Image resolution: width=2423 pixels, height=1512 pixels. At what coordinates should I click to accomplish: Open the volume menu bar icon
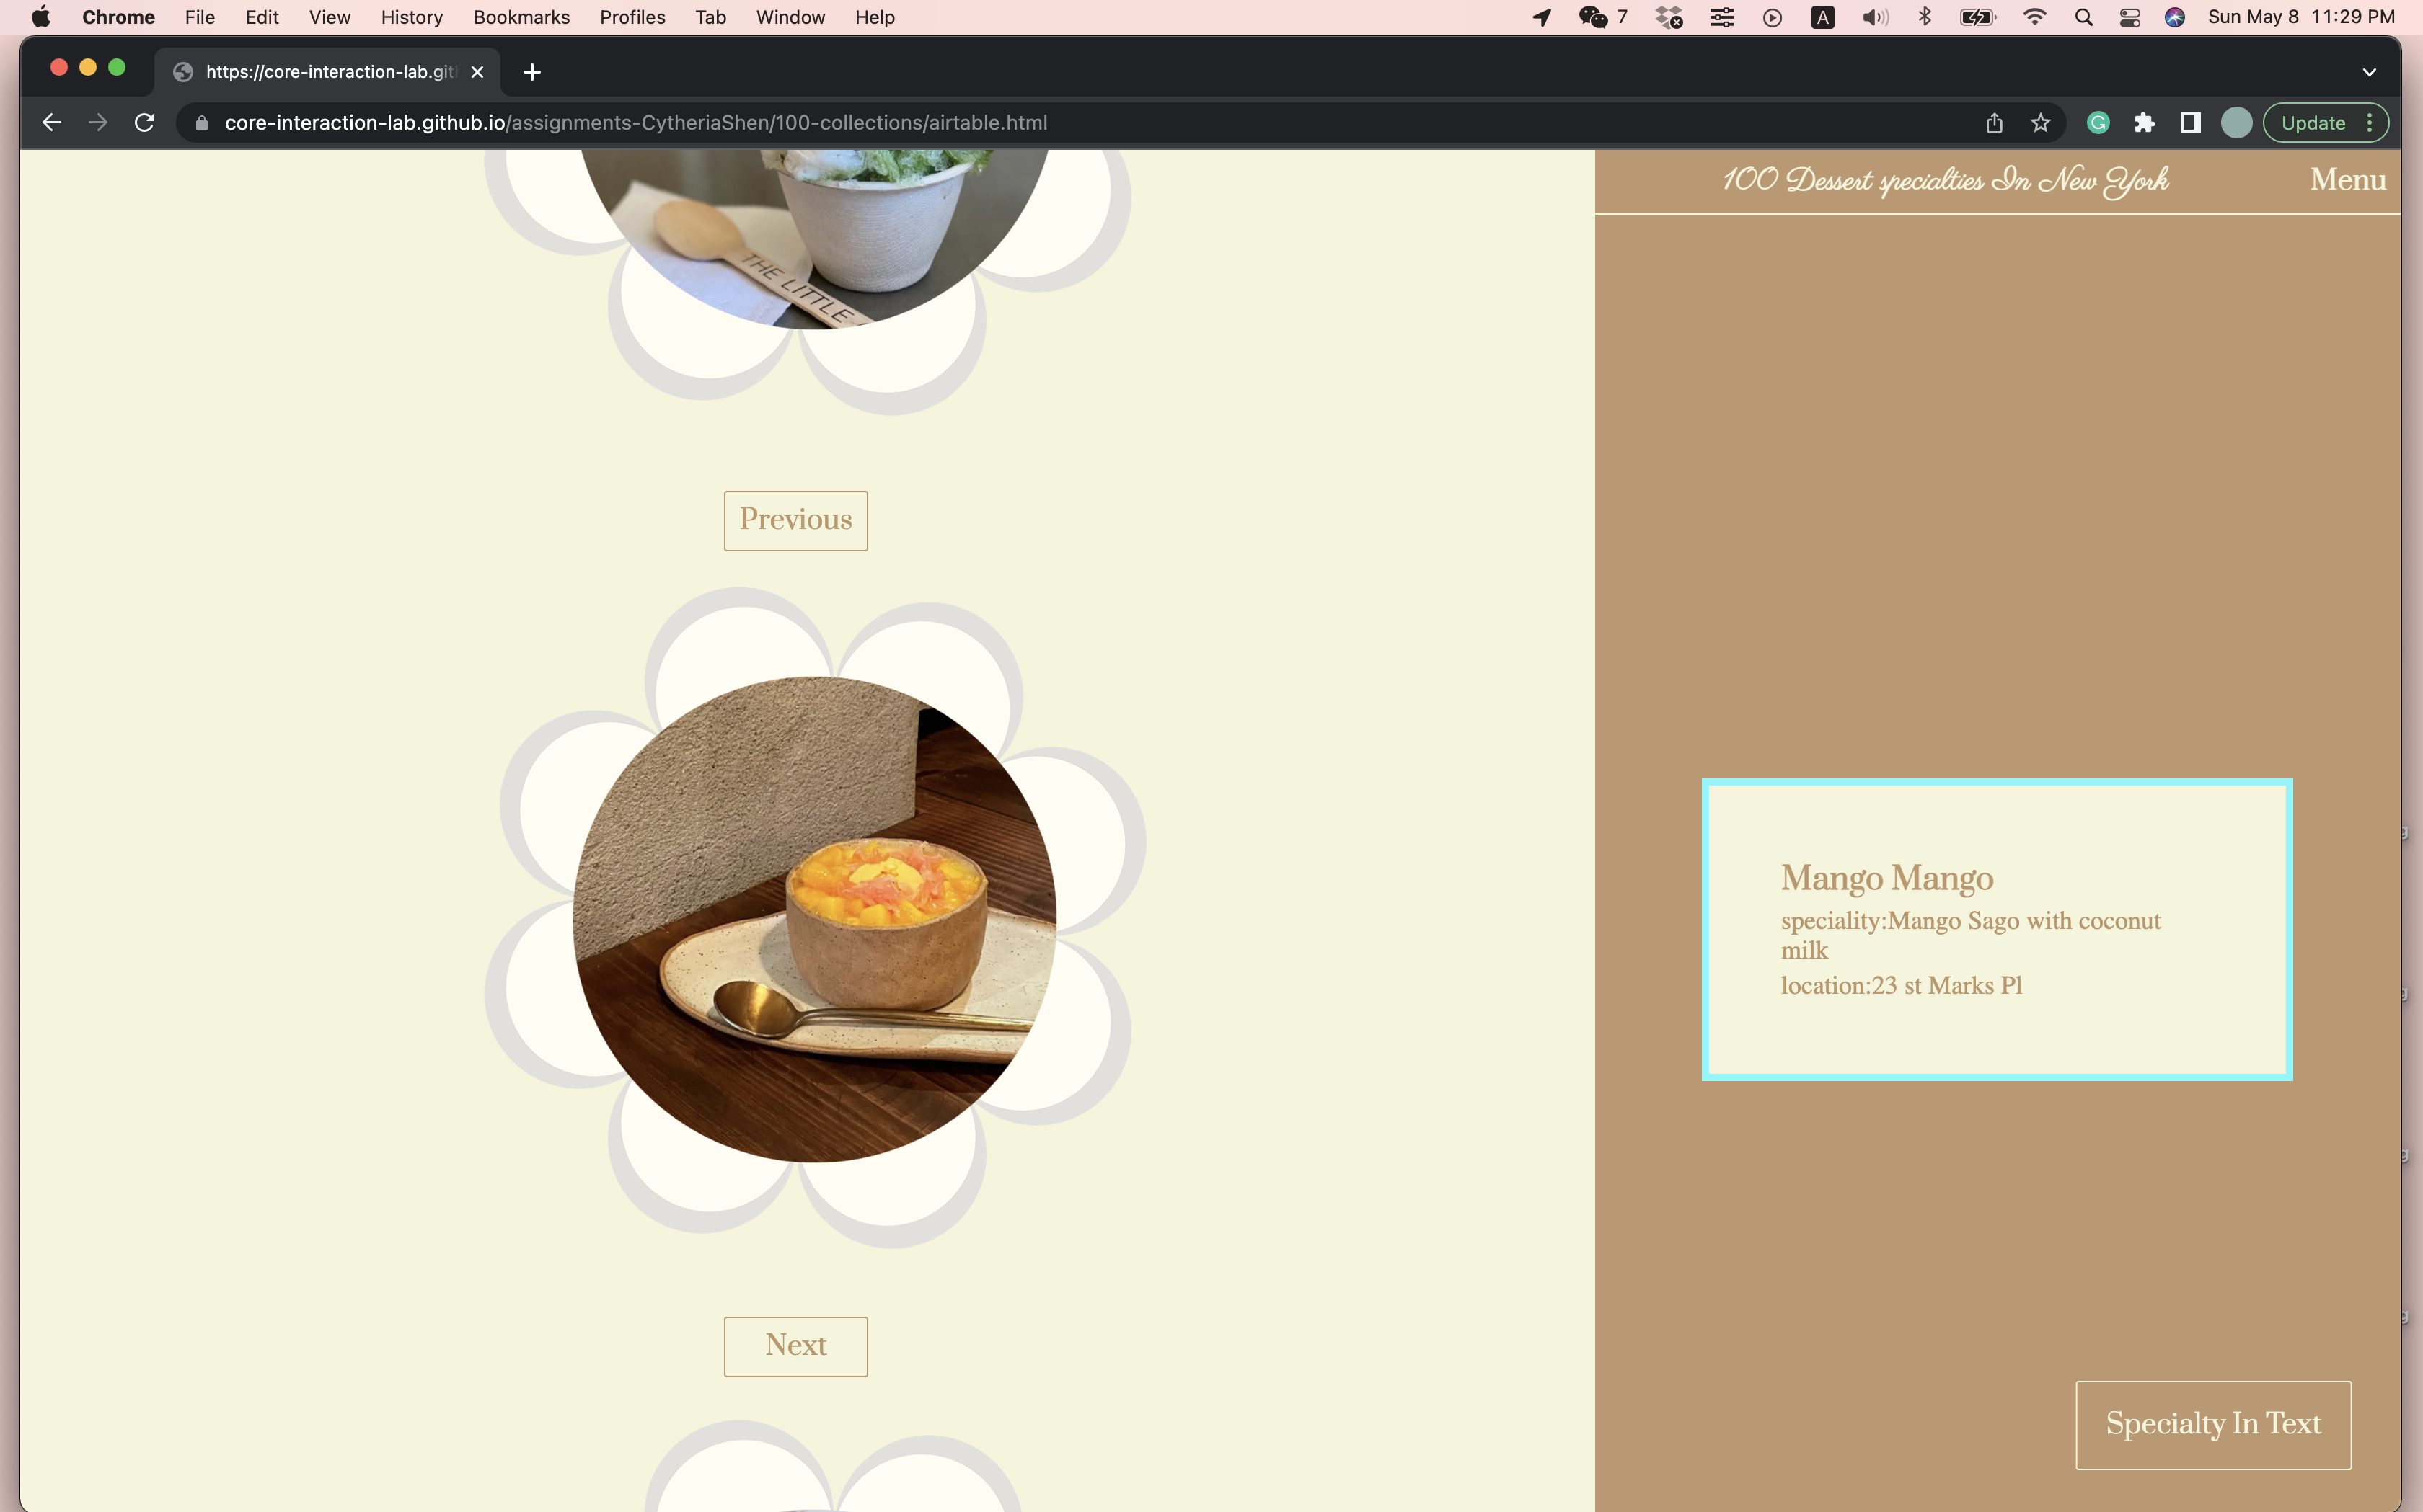1875,17
